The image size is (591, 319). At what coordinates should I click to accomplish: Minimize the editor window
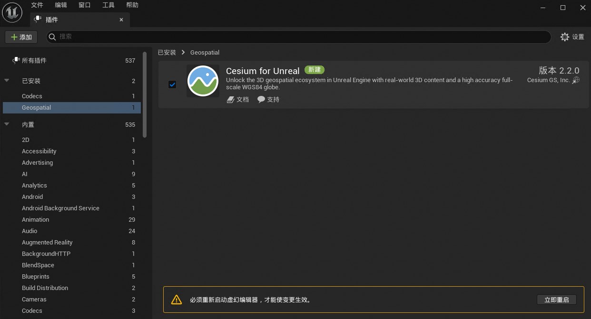[543, 7]
